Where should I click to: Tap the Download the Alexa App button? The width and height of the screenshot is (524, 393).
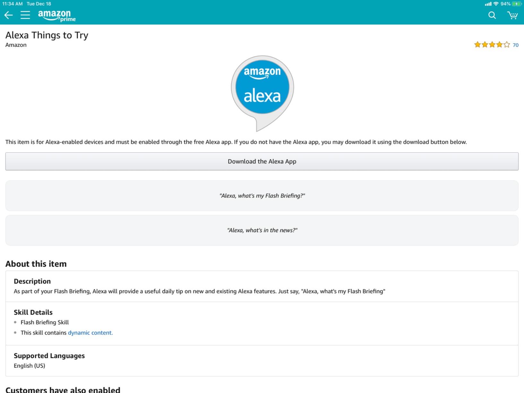pyautogui.click(x=262, y=162)
